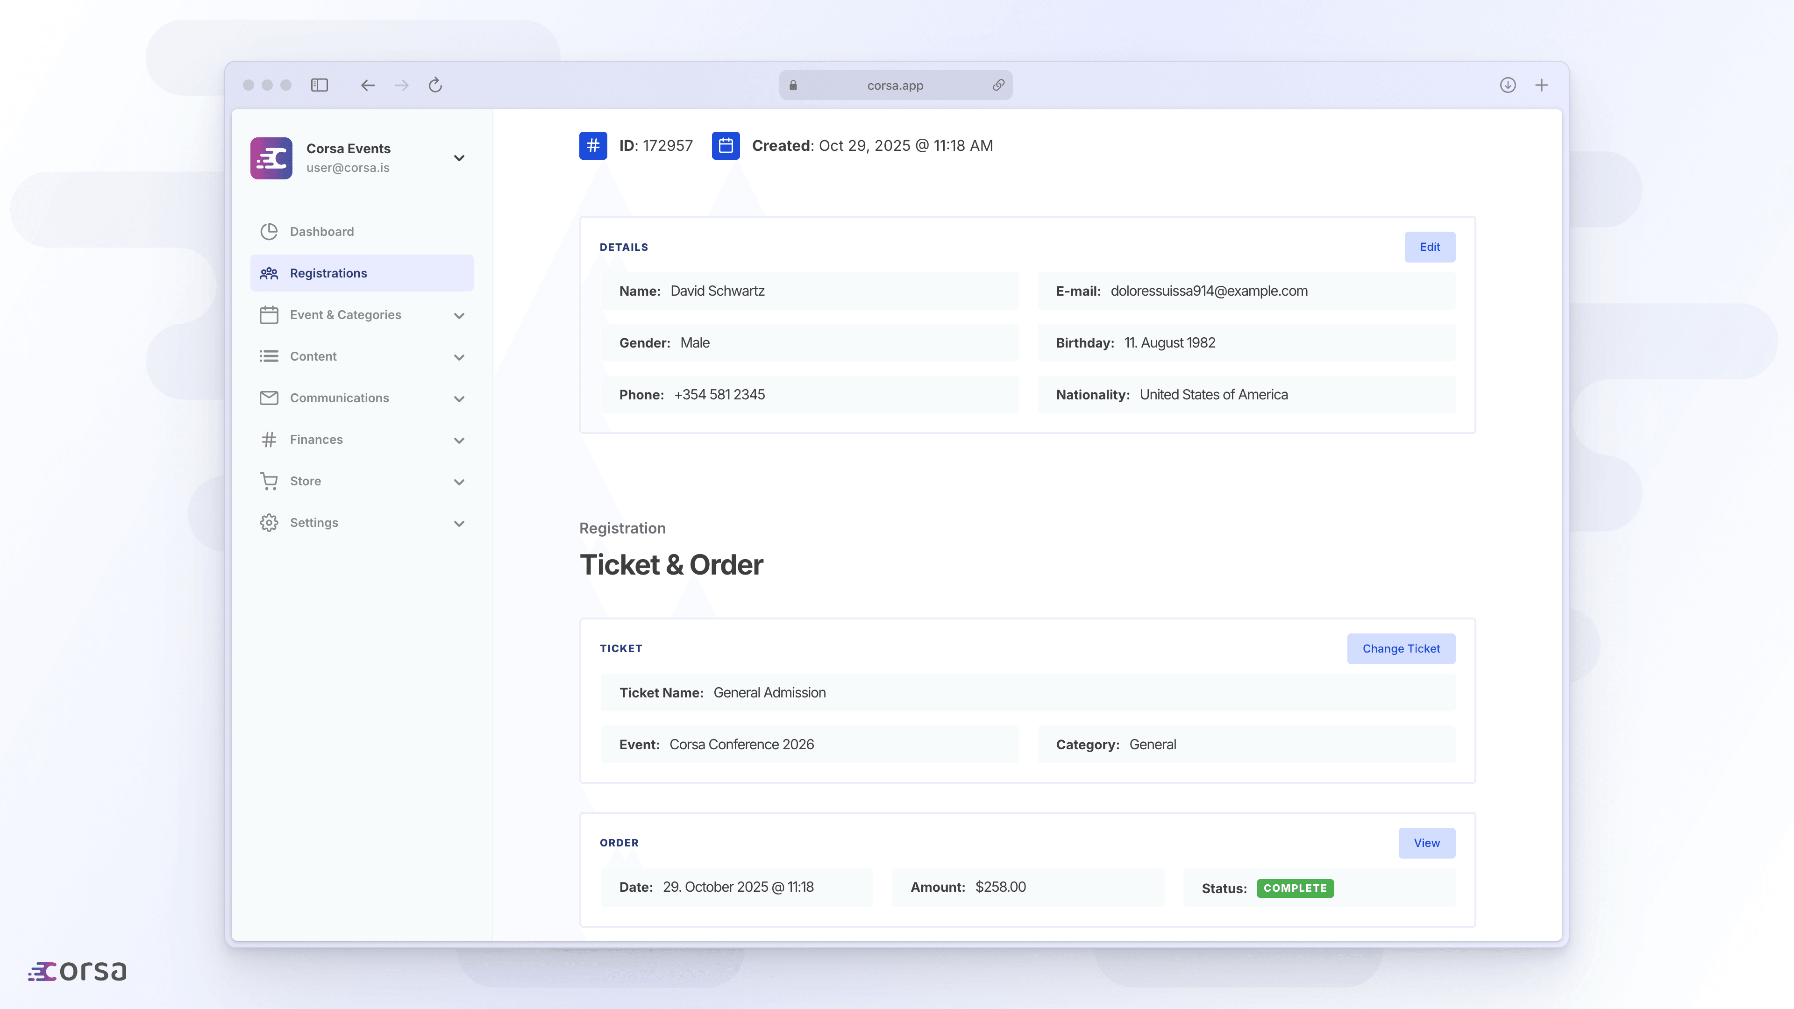Click the Corsa Events logo icon
Screen dimensions: 1794x1009
click(271, 158)
